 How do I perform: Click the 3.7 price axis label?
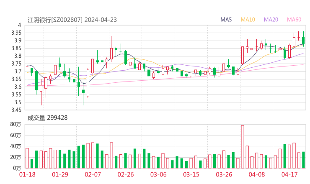18,71
